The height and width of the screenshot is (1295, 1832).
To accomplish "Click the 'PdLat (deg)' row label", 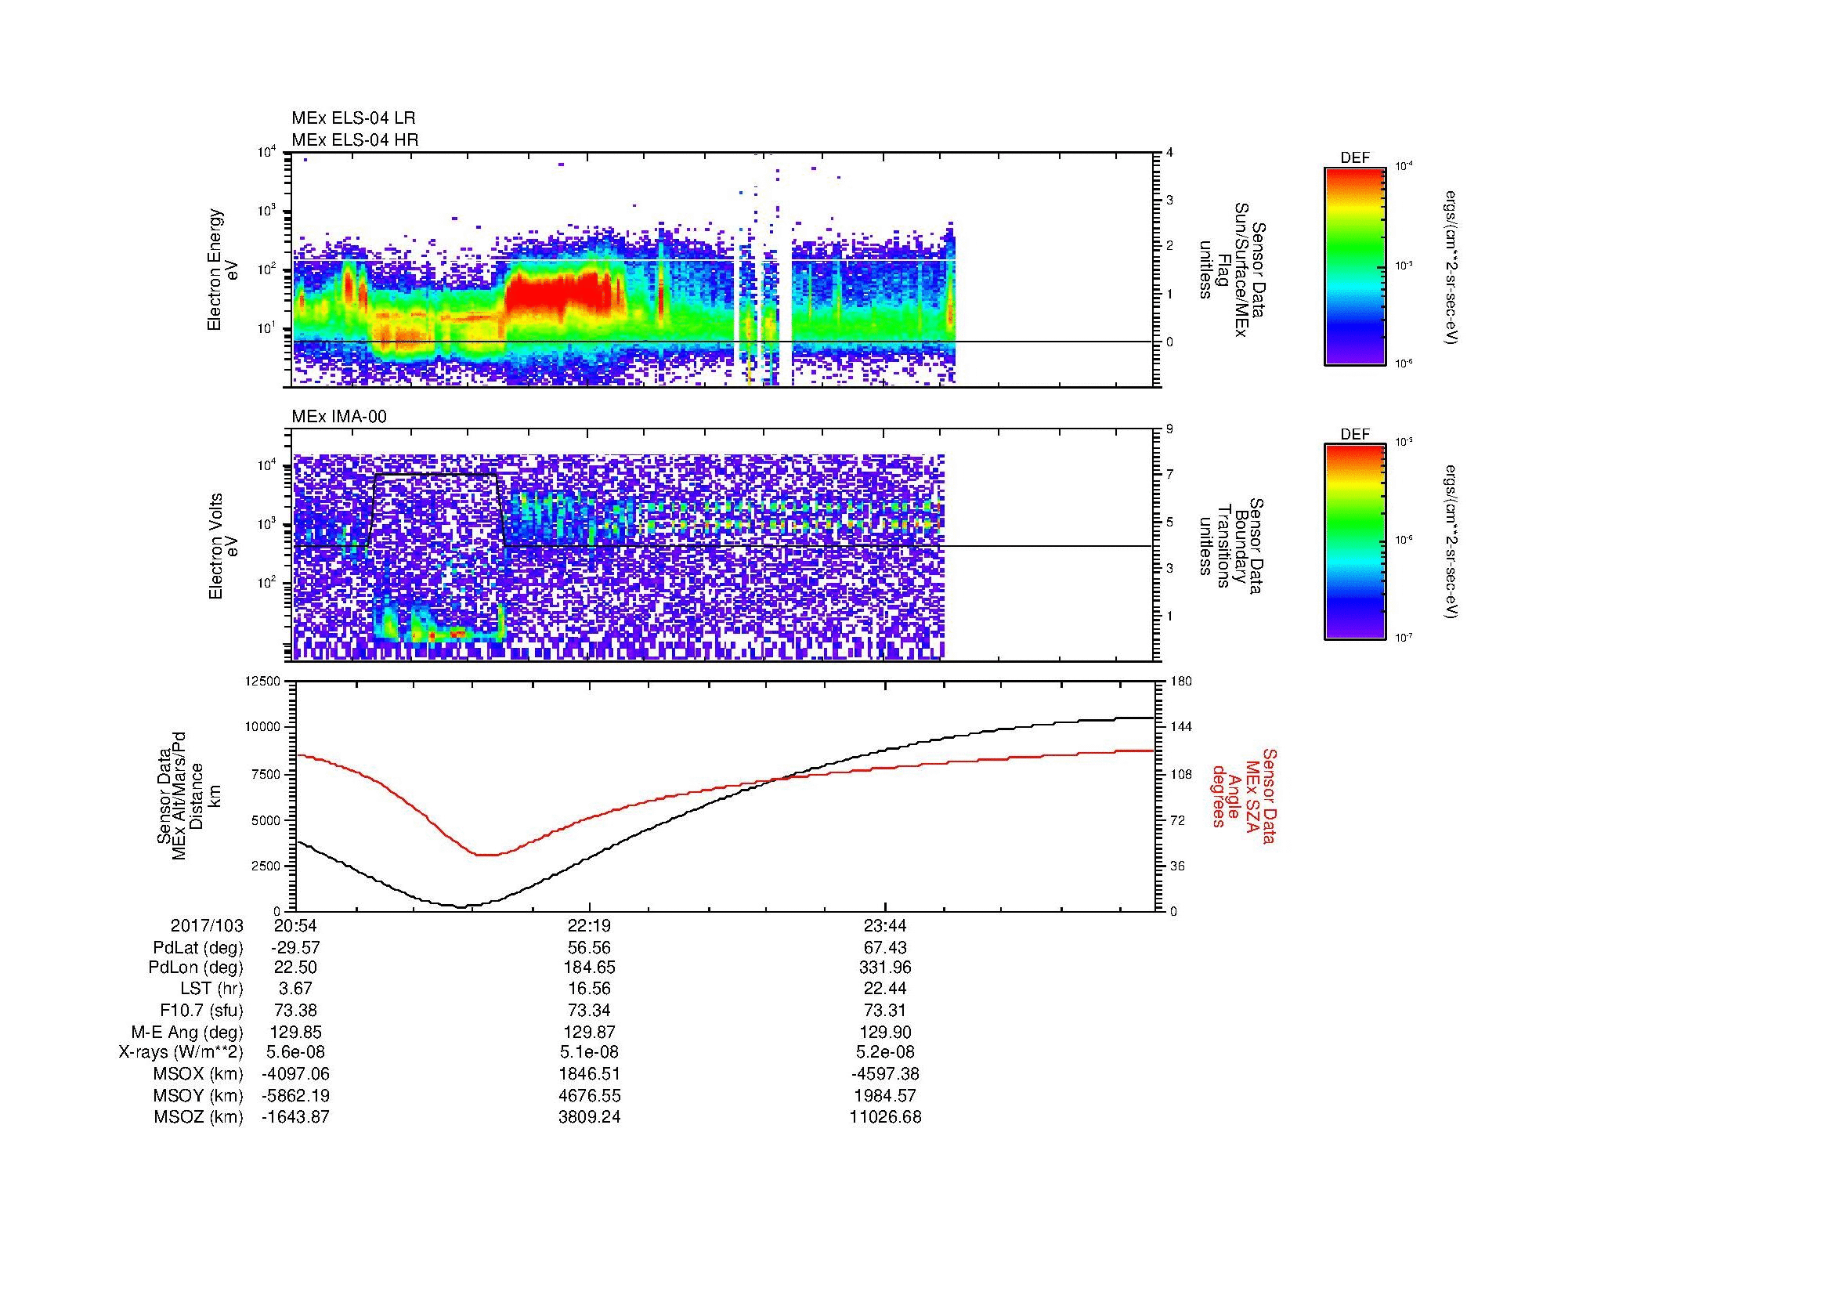I will (x=198, y=948).
